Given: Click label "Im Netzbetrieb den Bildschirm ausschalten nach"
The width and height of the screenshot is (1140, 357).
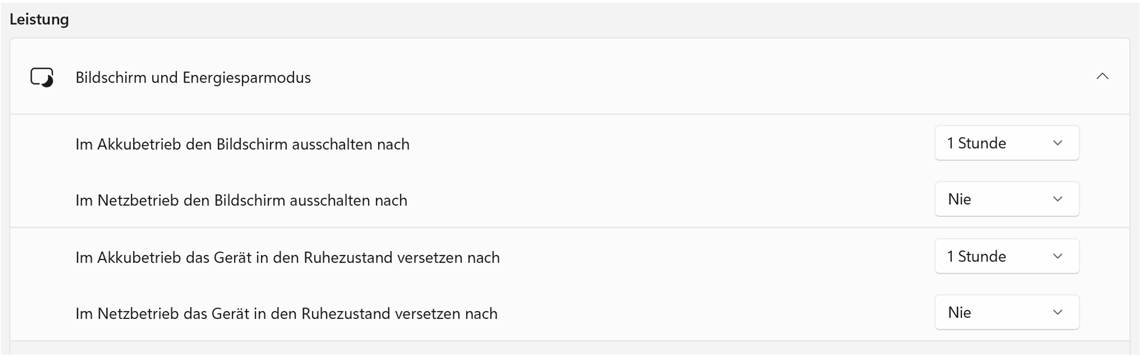Looking at the screenshot, I should [241, 201].
